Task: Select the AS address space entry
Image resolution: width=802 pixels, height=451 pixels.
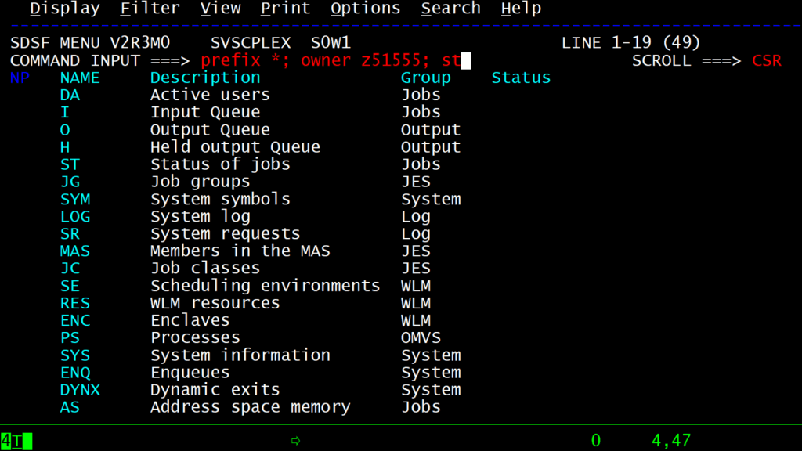Action: pyautogui.click(x=70, y=407)
